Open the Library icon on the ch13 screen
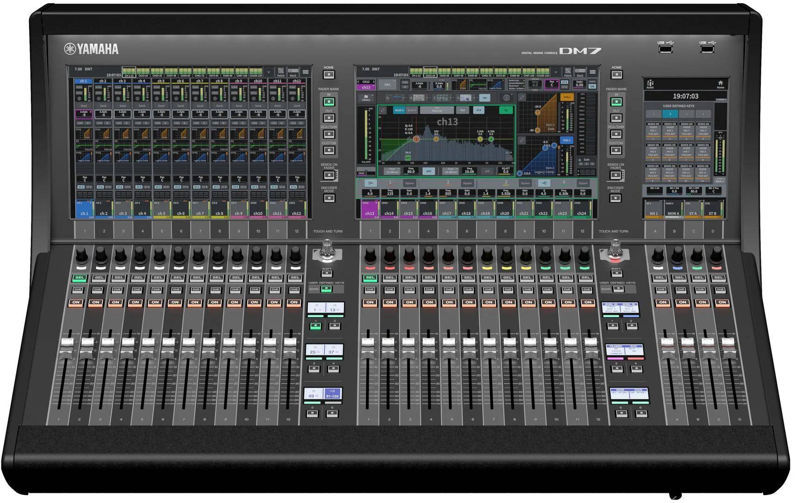 click(366, 98)
